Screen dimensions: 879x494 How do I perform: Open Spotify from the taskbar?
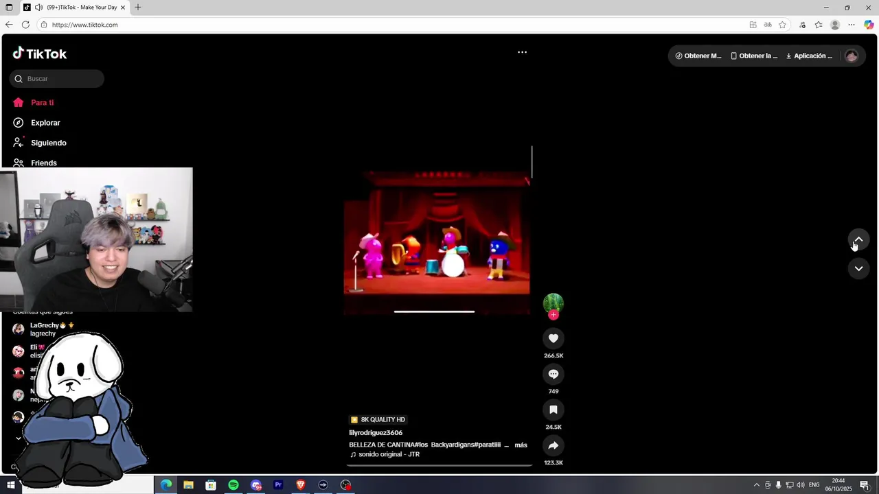click(x=233, y=485)
